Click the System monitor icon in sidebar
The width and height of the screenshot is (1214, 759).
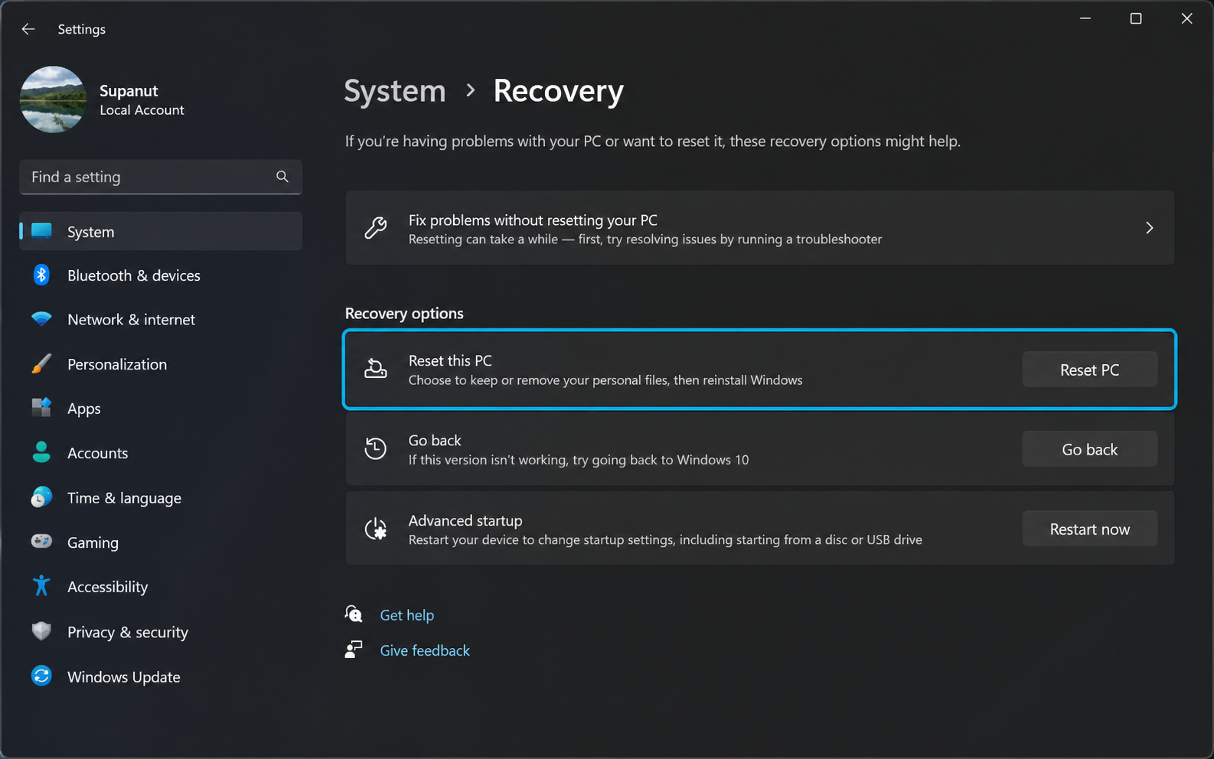tap(41, 231)
